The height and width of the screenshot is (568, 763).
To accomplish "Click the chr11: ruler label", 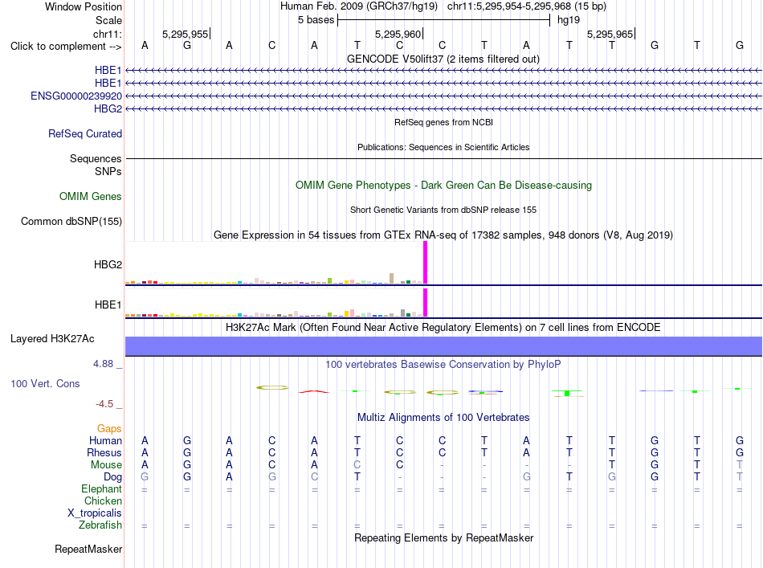I will pyautogui.click(x=108, y=34).
